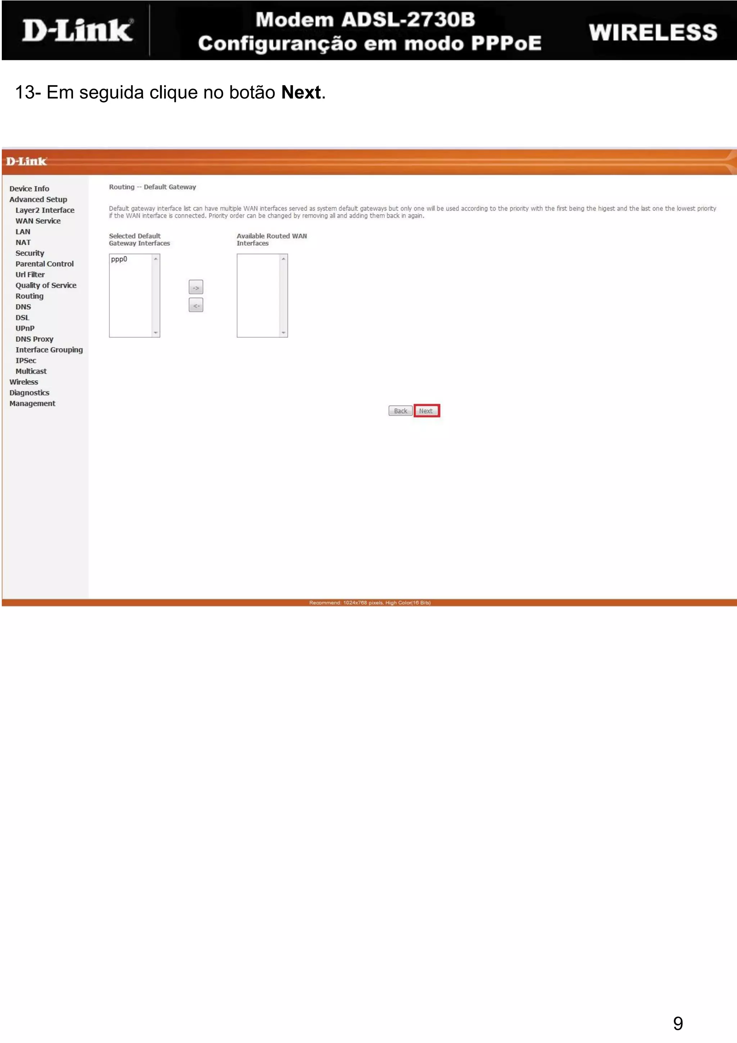Go to WAN Service page

[x=38, y=221]
